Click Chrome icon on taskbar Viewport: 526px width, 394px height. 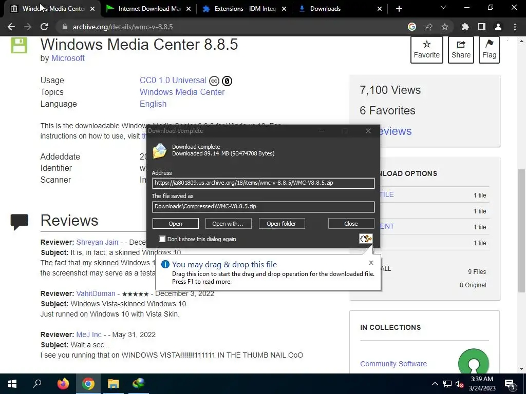tap(88, 384)
